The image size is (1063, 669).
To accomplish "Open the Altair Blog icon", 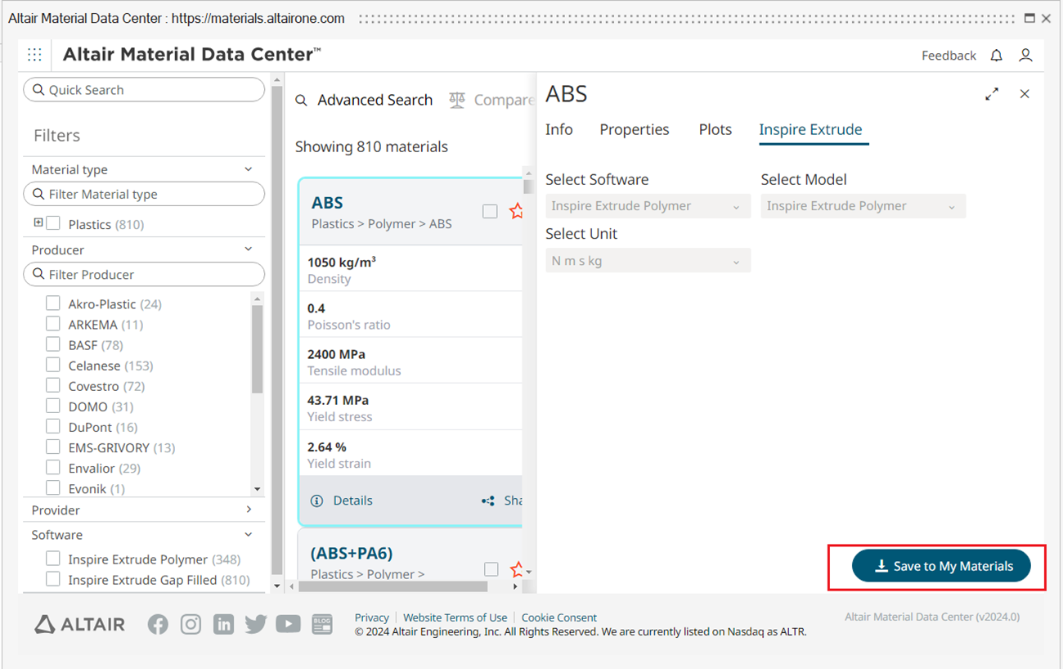I will 322,624.
